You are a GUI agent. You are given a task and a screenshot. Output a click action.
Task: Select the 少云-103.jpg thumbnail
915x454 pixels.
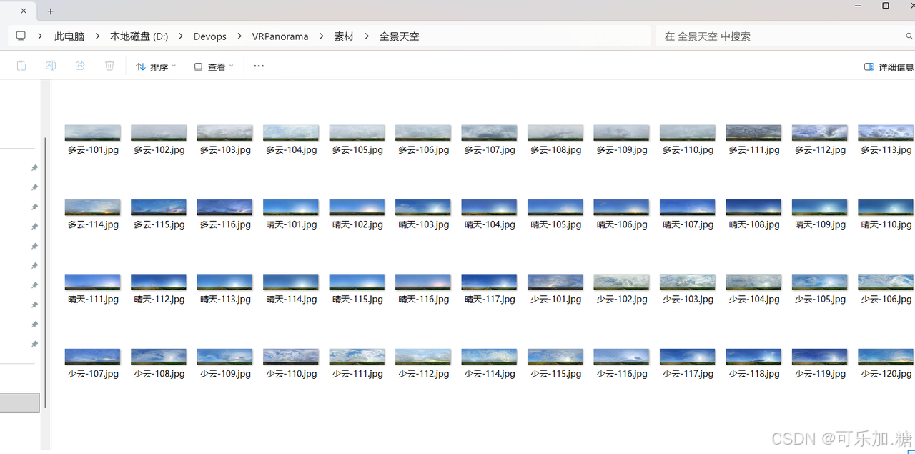point(688,282)
